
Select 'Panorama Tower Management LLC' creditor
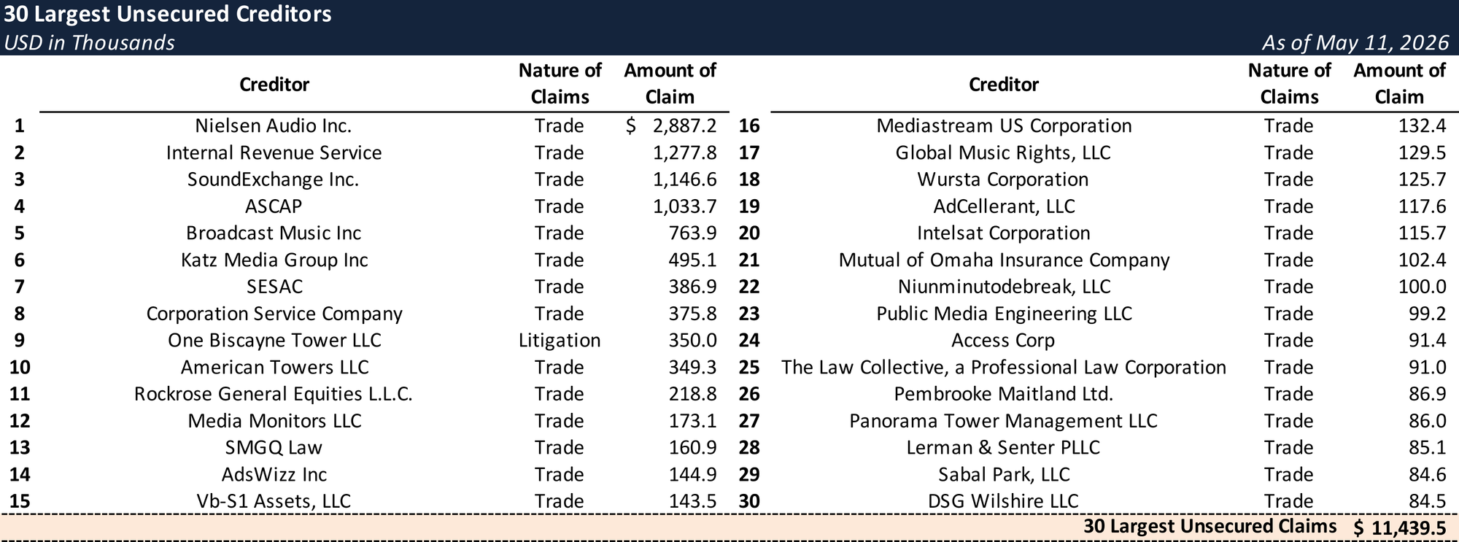click(1003, 421)
